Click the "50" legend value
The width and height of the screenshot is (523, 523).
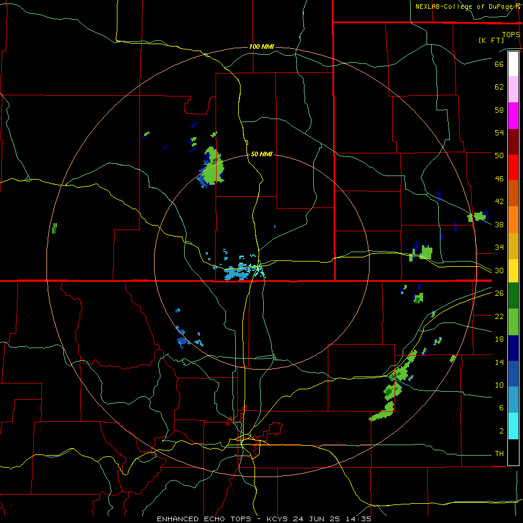(499, 156)
